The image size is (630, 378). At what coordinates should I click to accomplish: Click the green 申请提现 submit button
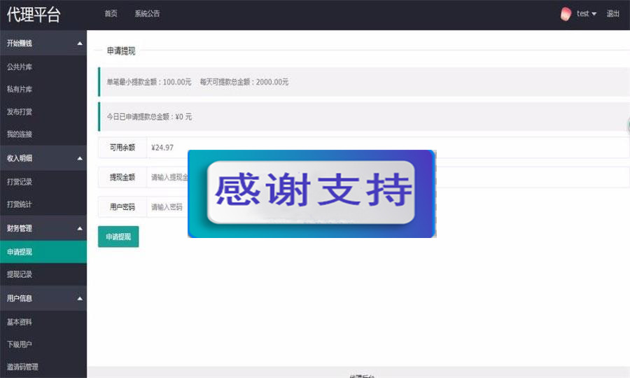pos(118,237)
